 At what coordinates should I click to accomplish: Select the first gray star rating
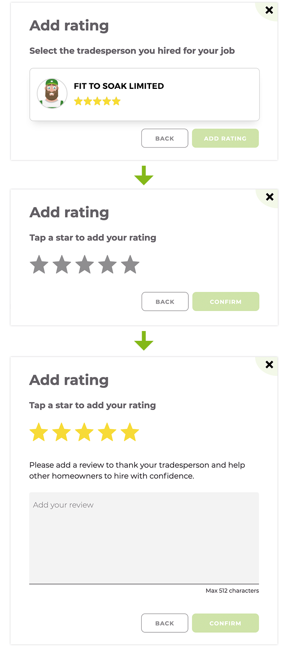39,264
